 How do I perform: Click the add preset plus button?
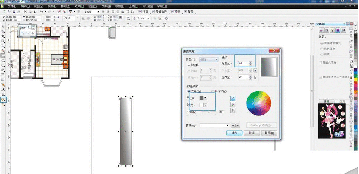pyautogui.click(x=233, y=125)
